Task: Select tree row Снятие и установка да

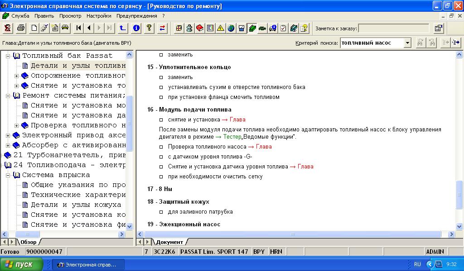Action: coord(78,115)
